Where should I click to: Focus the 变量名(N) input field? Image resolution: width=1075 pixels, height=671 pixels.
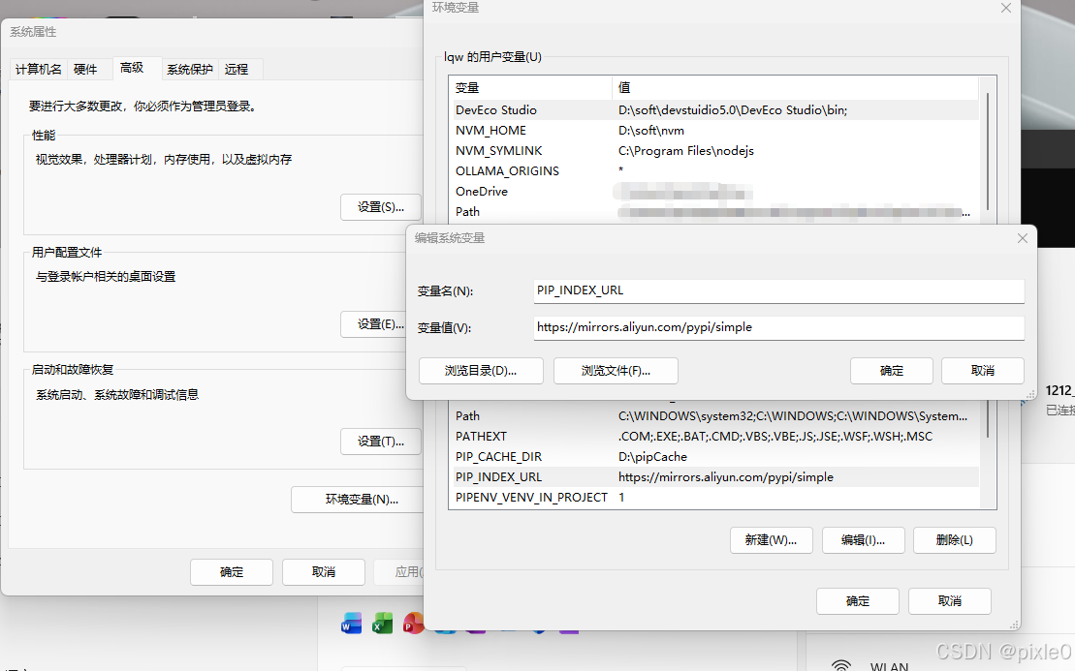778,291
